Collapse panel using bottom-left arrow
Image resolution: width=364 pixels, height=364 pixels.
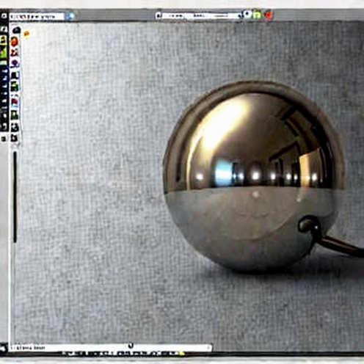pyautogui.click(x=3, y=348)
